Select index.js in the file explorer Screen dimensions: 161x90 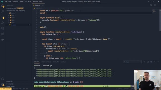[x=18, y=25]
